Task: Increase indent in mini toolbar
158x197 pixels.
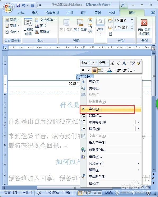Action: [124, 70]
